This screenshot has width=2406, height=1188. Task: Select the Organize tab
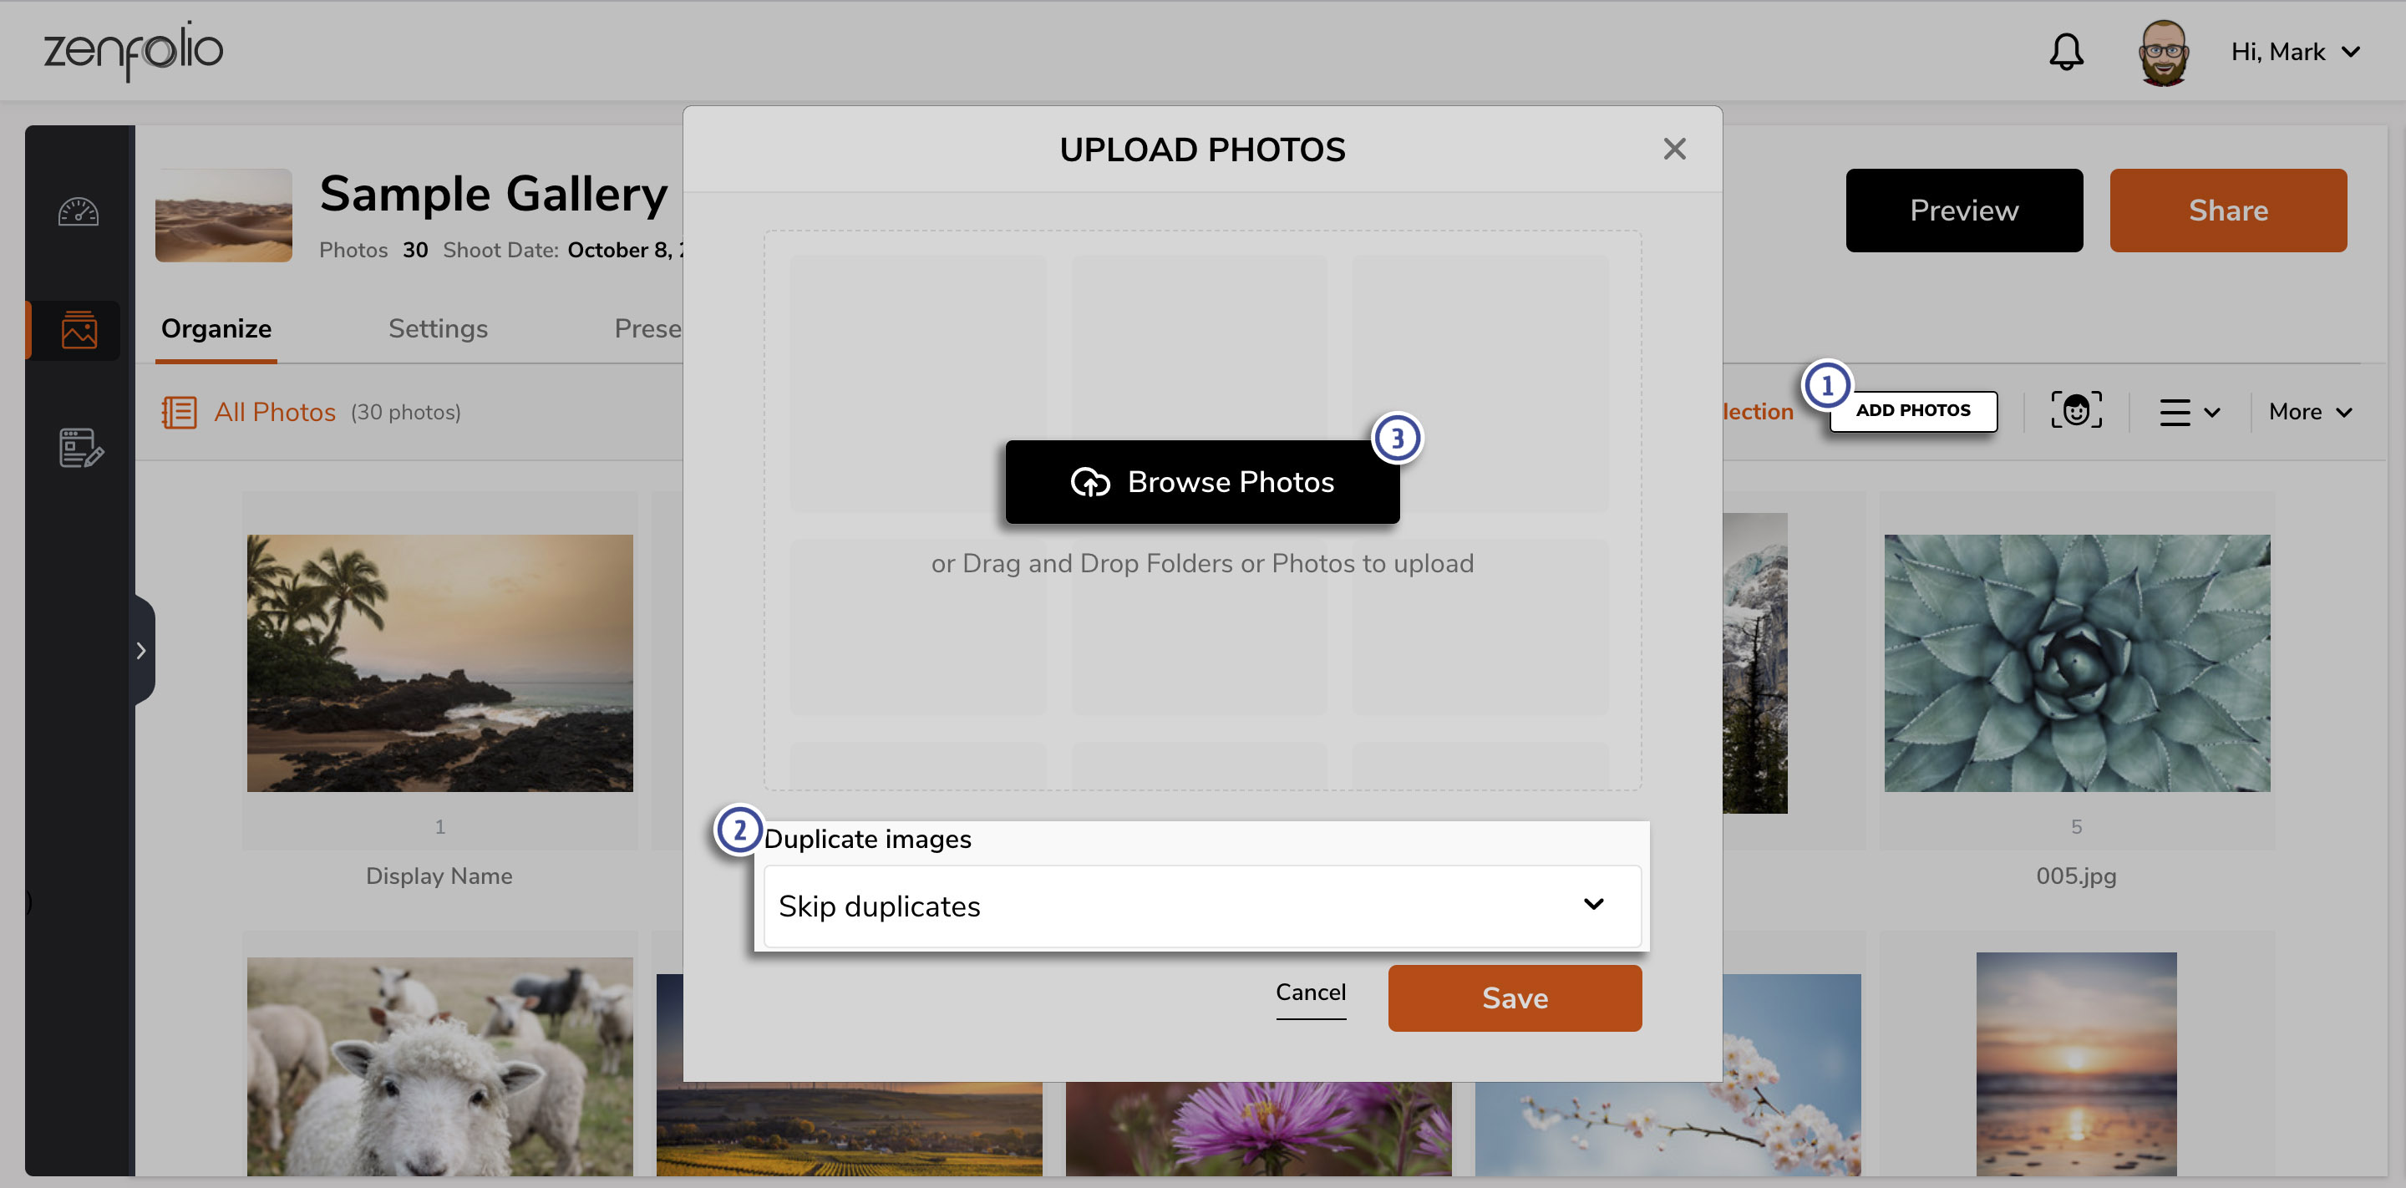click(216, 327)
